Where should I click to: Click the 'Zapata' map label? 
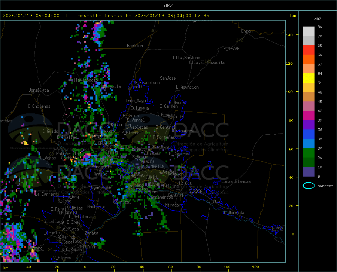point(92,233)
